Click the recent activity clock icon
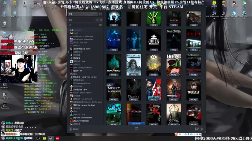 coord(97,20)
